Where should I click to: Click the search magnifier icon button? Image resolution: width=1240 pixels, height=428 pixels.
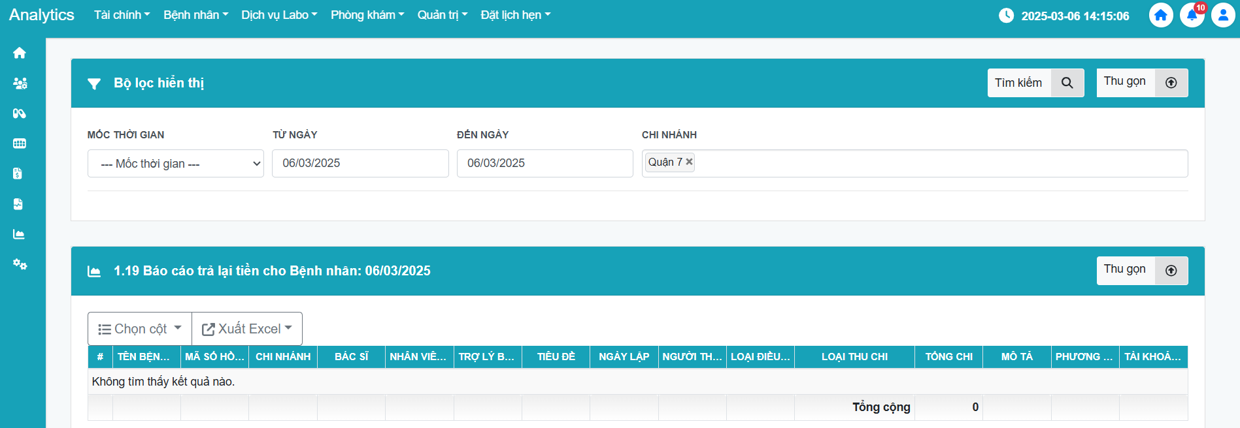[1067, 83]
